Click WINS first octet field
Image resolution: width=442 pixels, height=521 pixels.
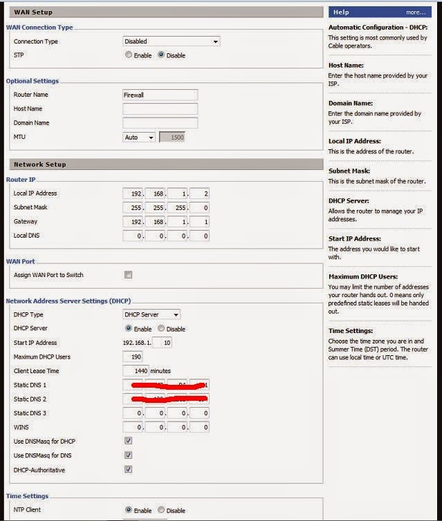[x=133, y=427]
